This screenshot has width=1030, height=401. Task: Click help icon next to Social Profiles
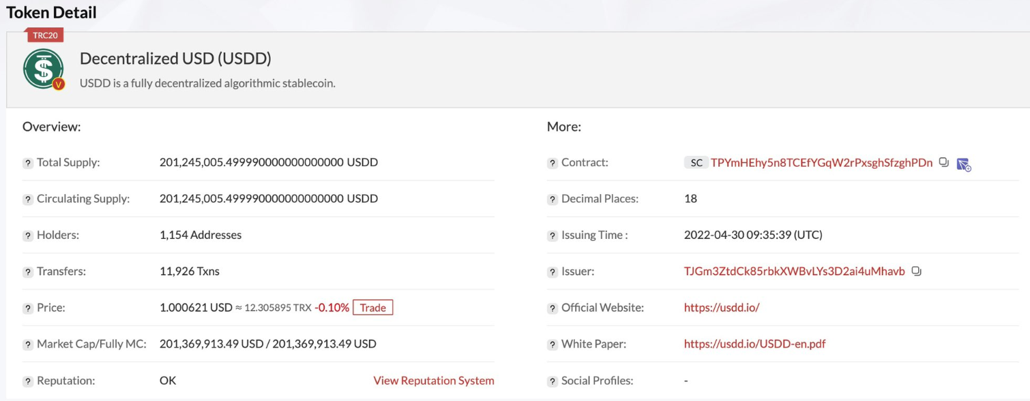pyautogui.click(x=553, y=381)
